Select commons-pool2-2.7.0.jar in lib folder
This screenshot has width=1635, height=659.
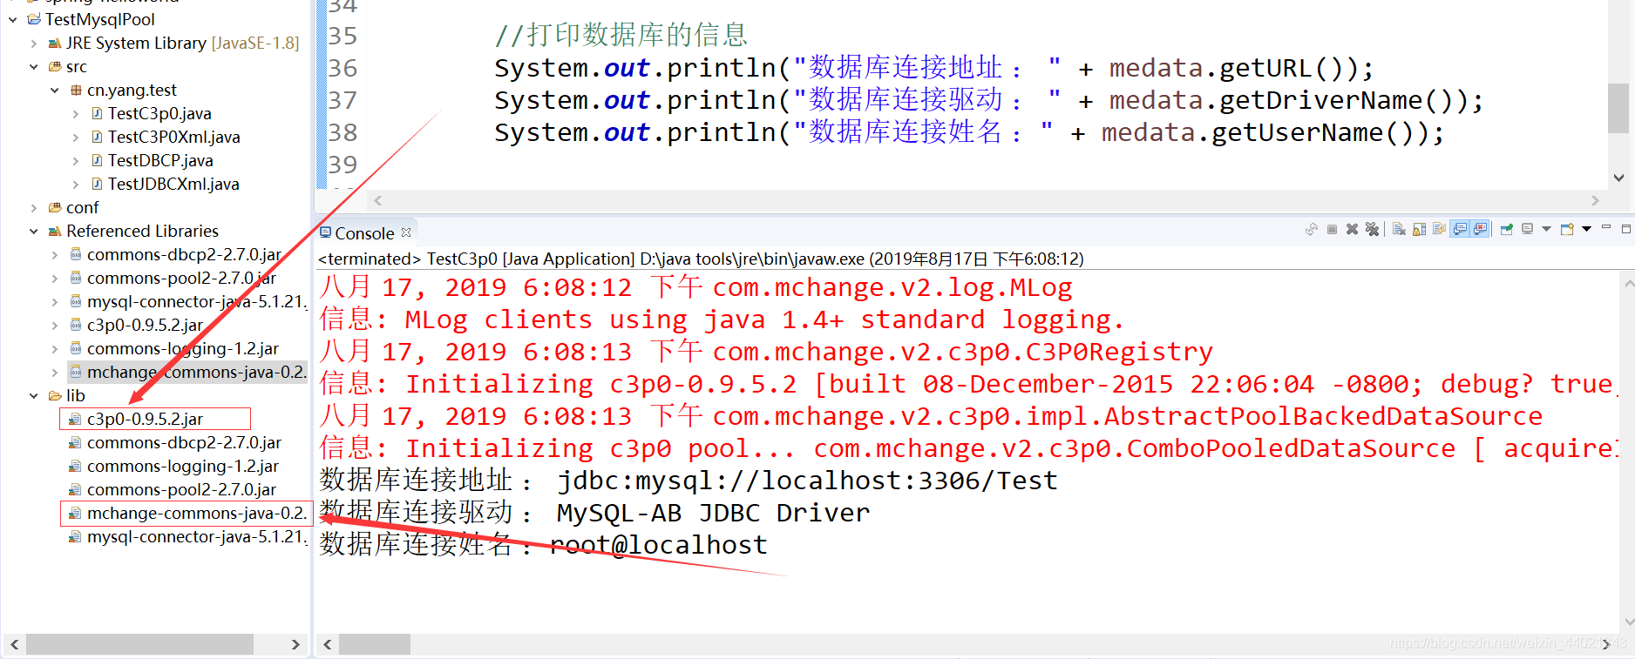[181, 489]
